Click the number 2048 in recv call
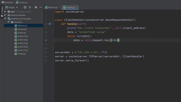181x102 pixels. pyautogui.click(x=115, y=40)
